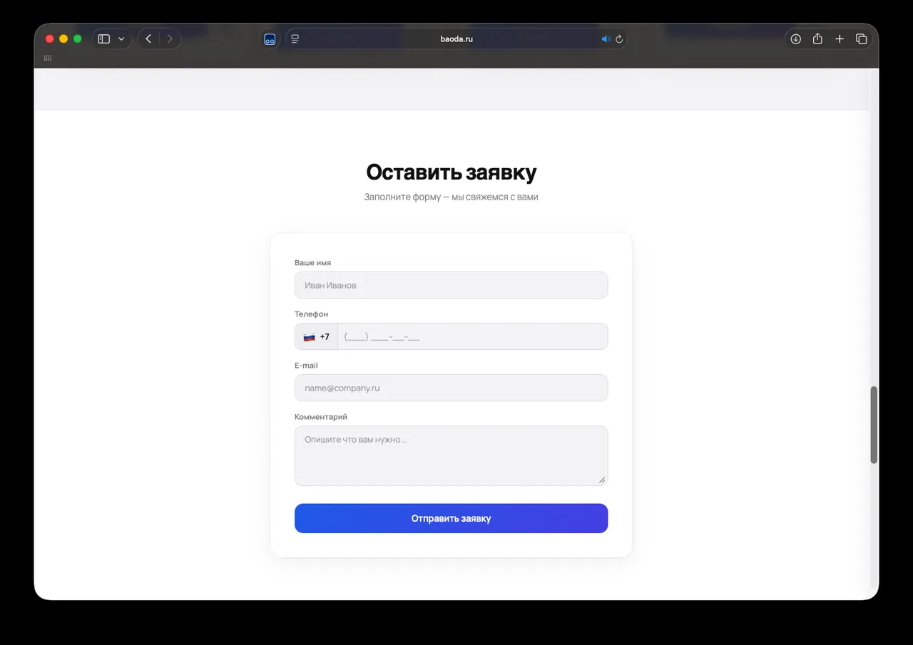Go forward with the forward arrow
The height and width of the screenshot is (645, 913).
coord(170,39)
